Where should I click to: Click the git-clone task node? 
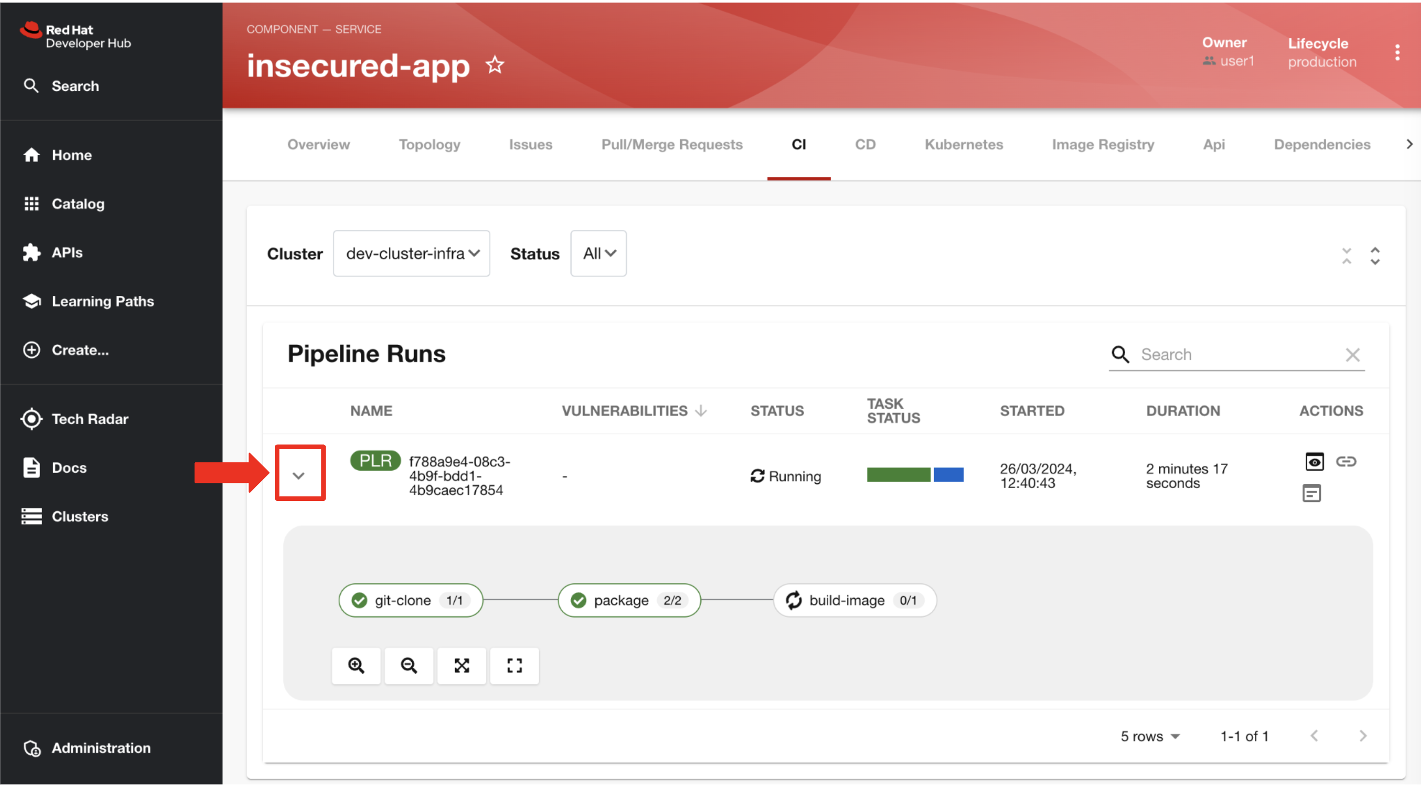point(410,601)
